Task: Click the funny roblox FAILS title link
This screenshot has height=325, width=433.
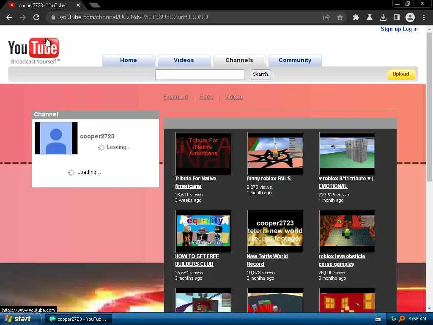Action: tap(269, 179)
